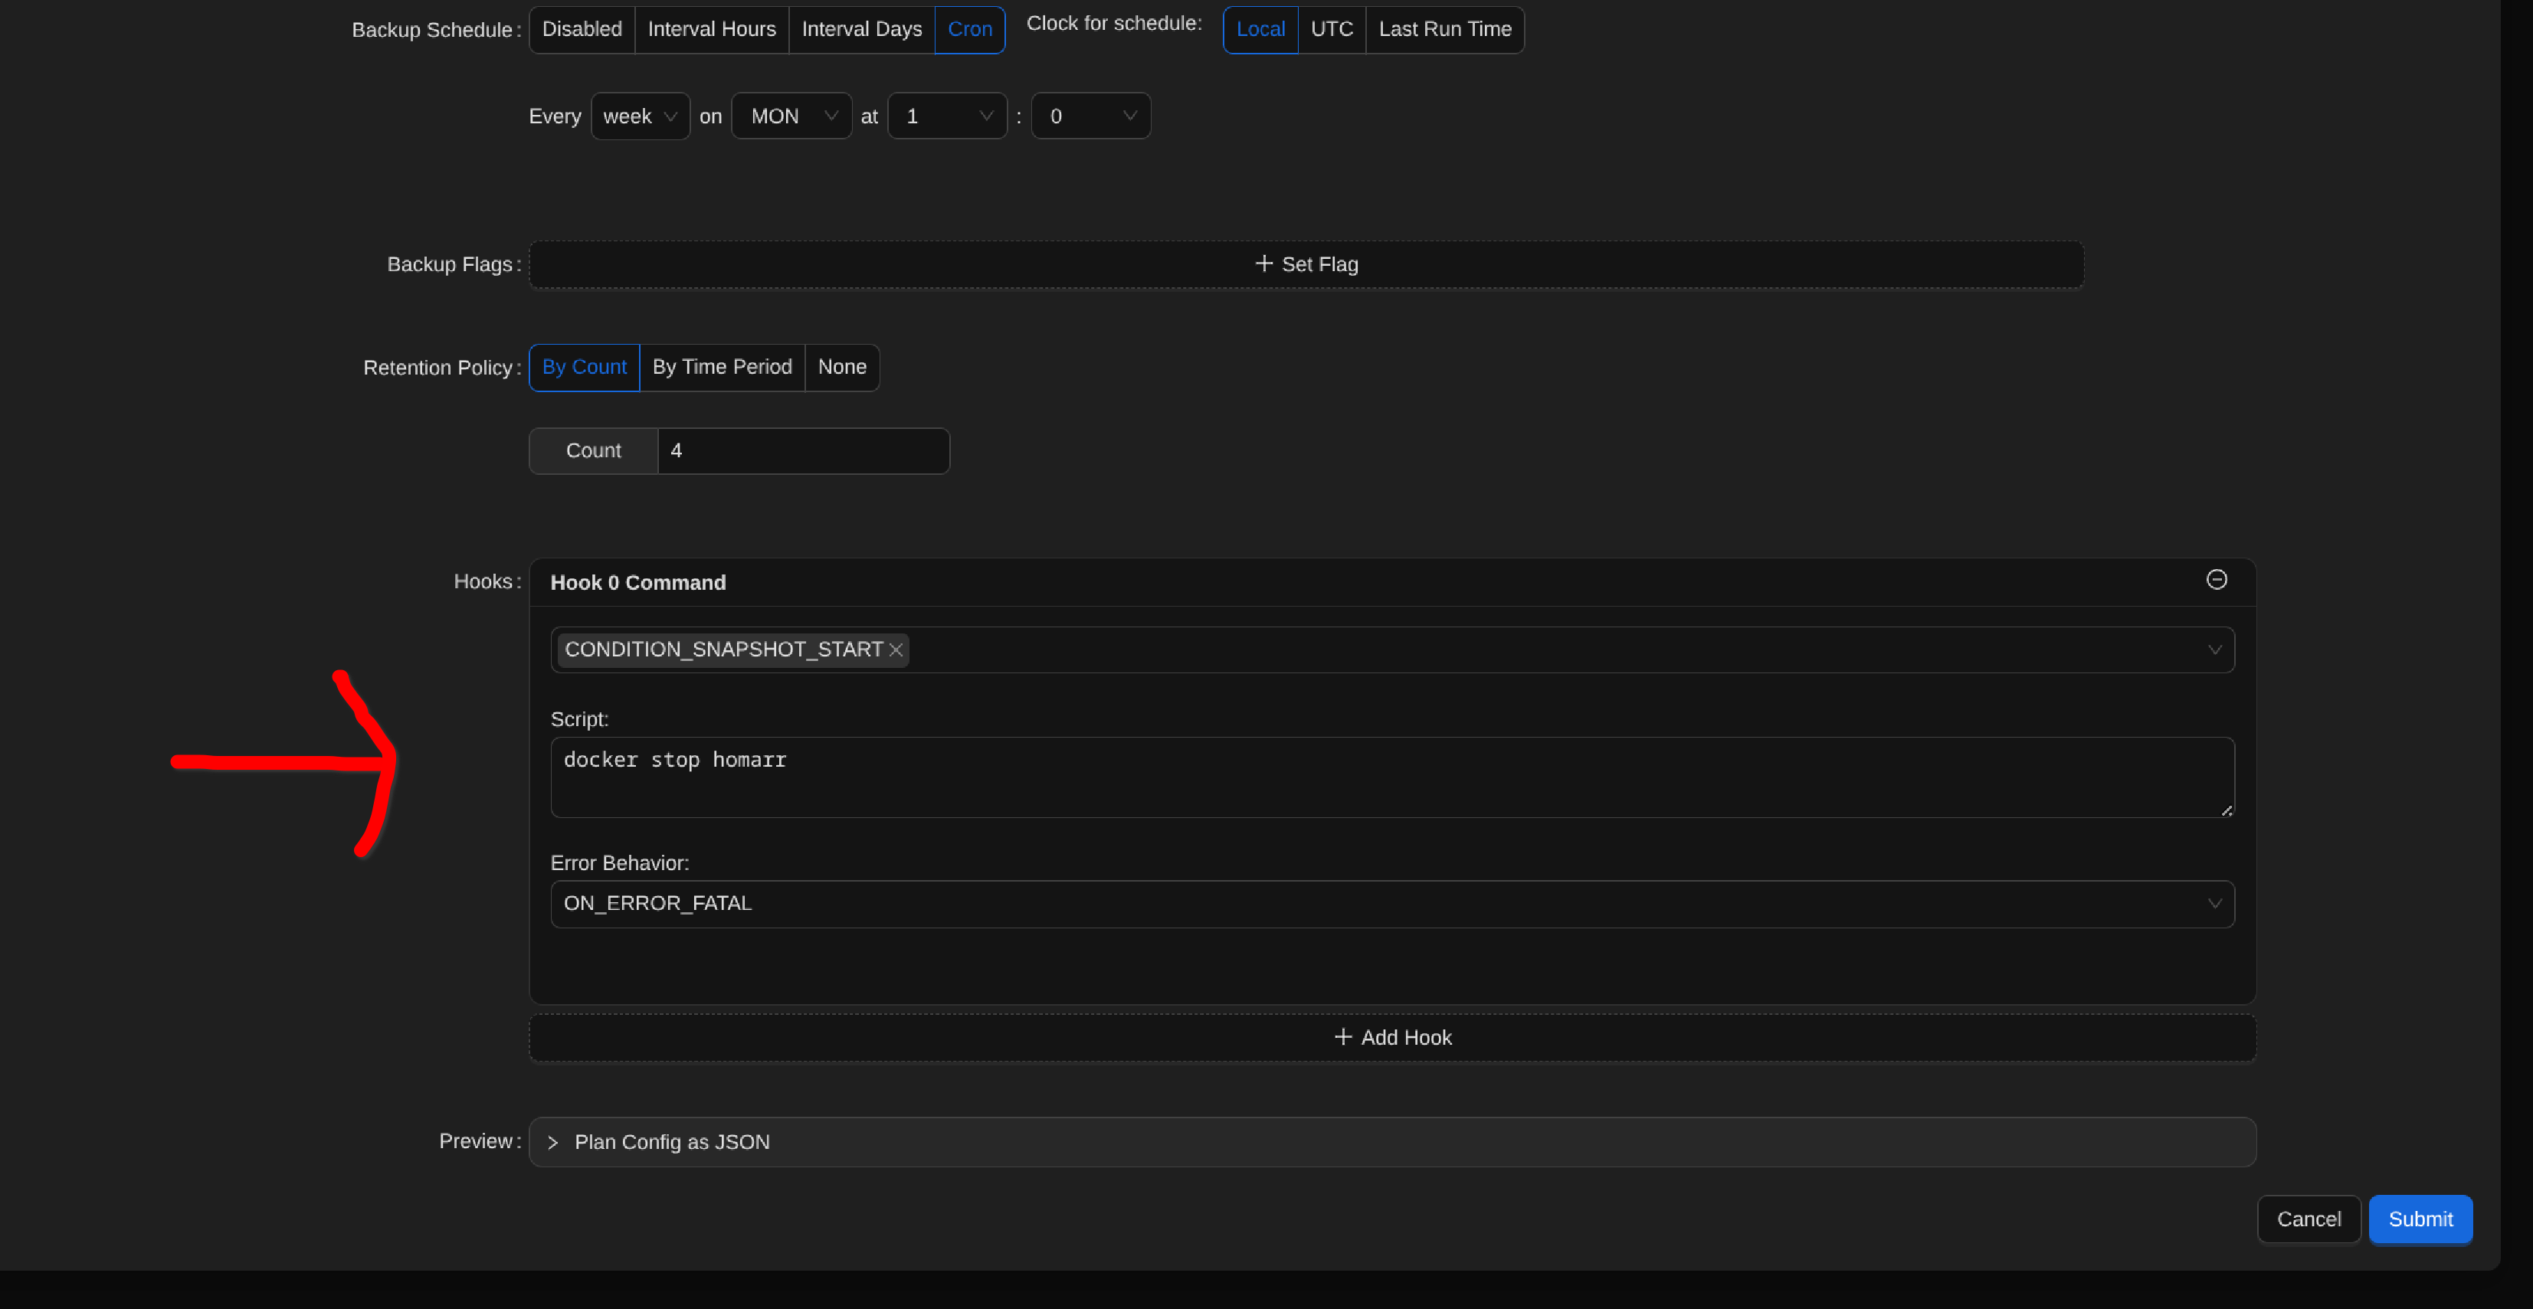Screen dimensions: 2533x1309
Task: Set the clock to Last Run Time
Action: [x=1444, y=29]
